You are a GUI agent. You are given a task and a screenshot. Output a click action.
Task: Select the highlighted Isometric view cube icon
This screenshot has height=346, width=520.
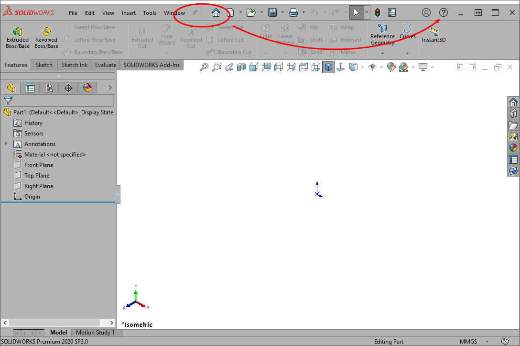coord(328,67)
